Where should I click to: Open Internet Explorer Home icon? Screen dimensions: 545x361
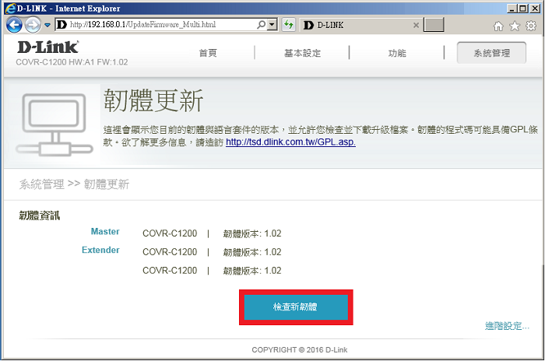point(498,26)
